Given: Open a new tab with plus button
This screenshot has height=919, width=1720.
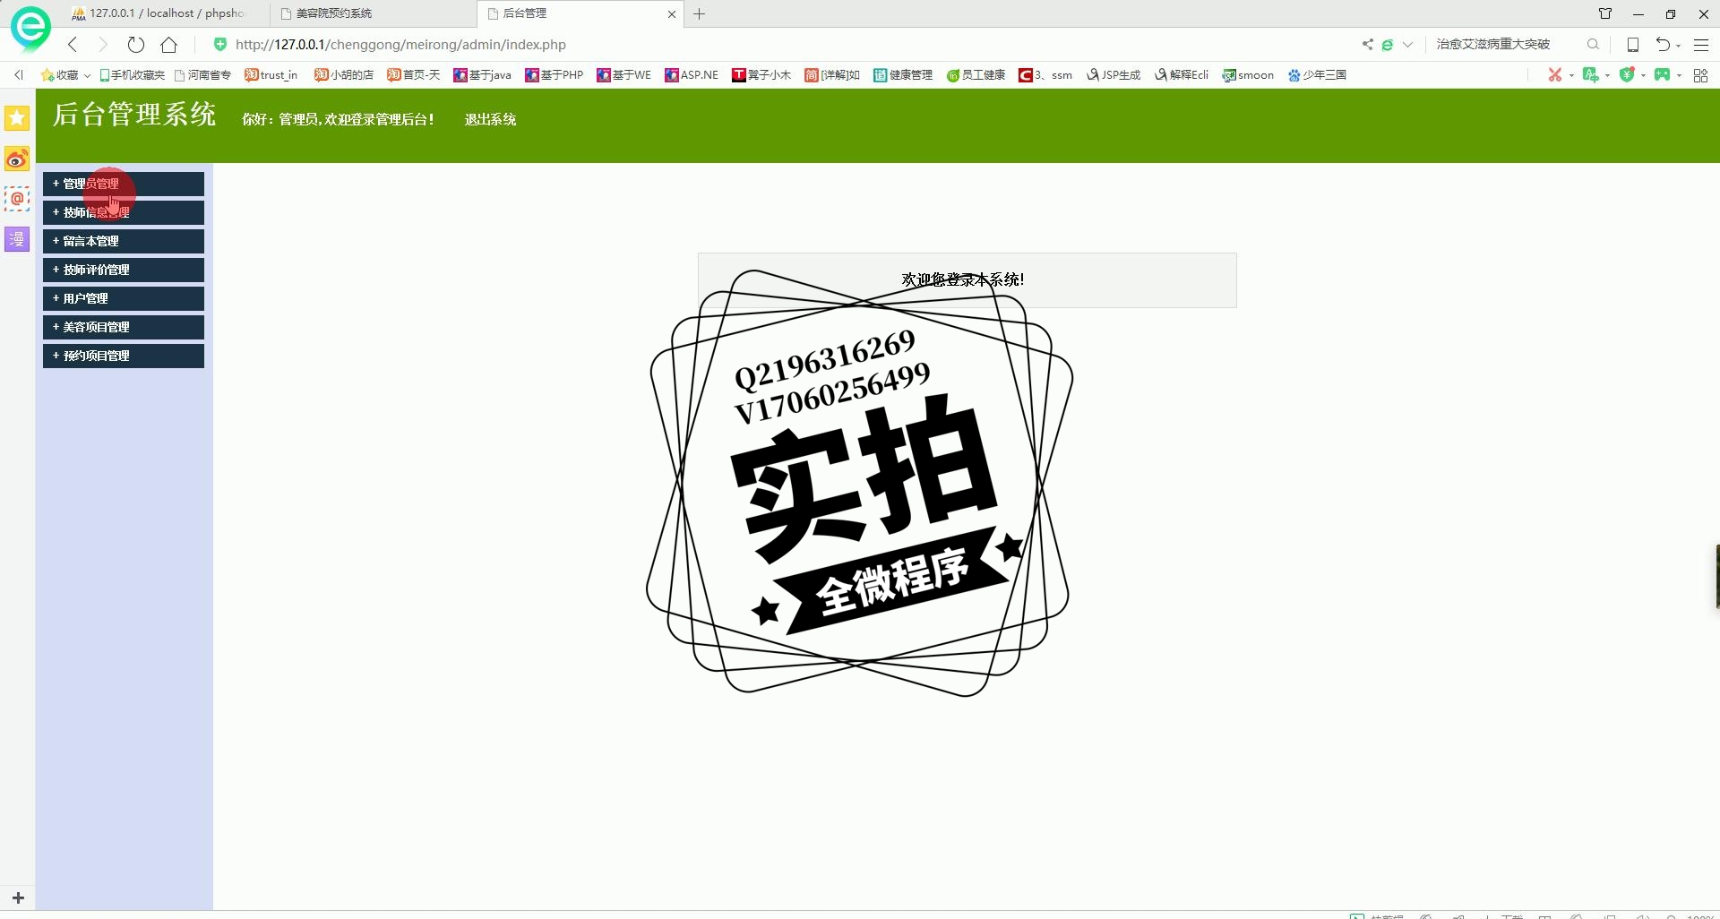Looking at the screenshot, I should [700, 13].
